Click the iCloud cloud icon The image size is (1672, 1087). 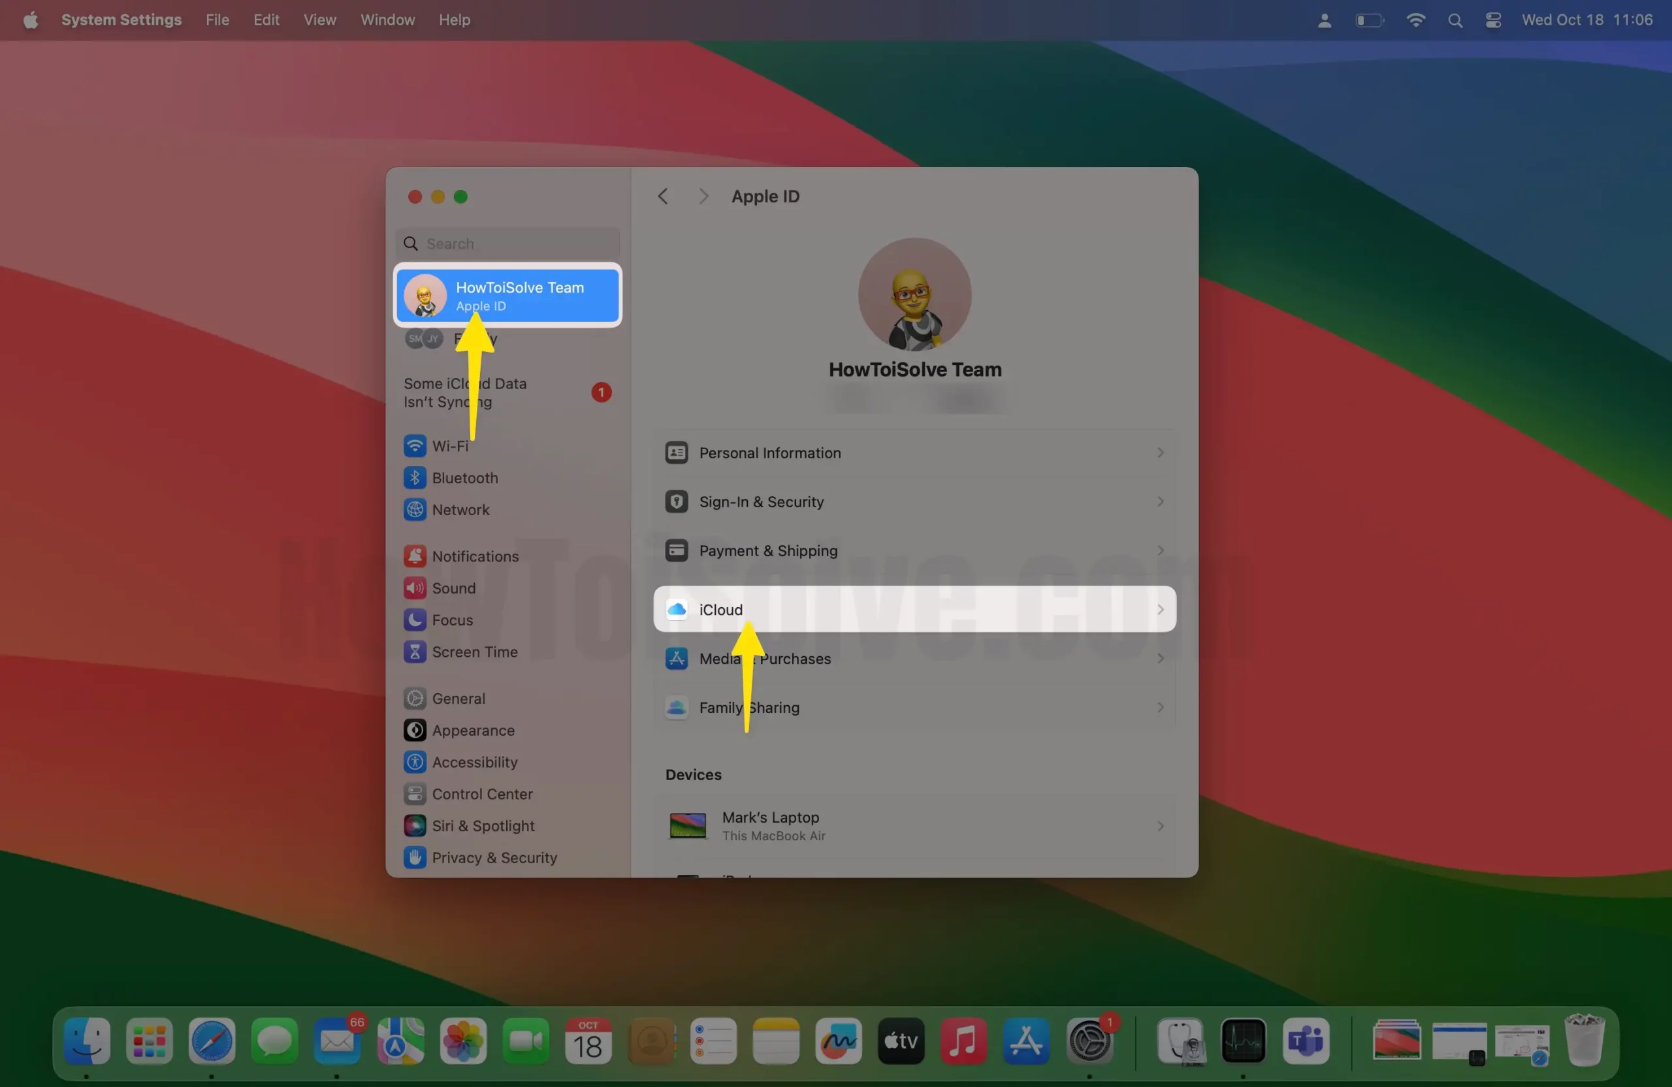(677, 610)
